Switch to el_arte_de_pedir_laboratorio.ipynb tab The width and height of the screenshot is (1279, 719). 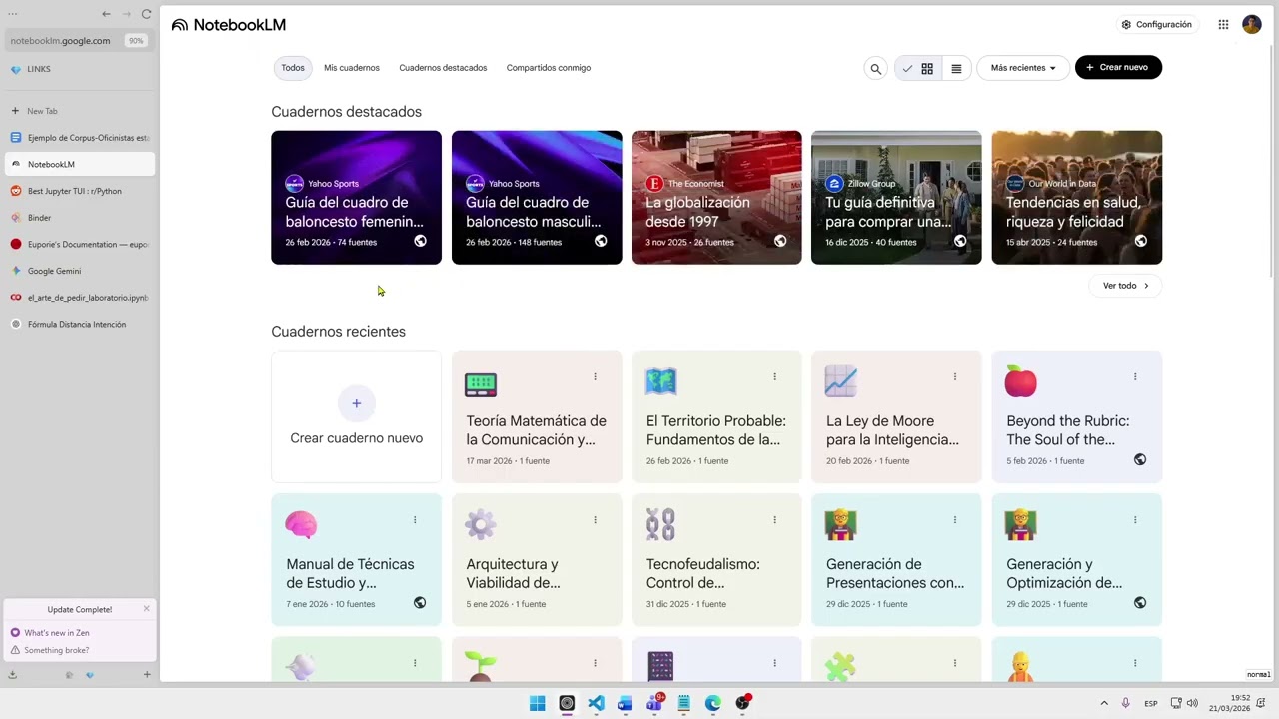coord(80,298)
